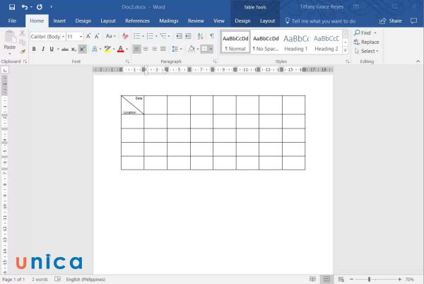424x284 pixels.
Task: Align text to the right
Action: [x=154, y=49]
